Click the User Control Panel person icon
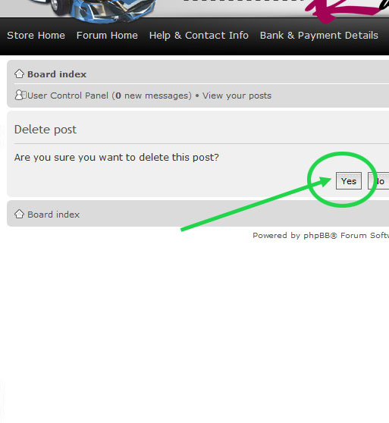389x423 pixels. coord(20,95)
